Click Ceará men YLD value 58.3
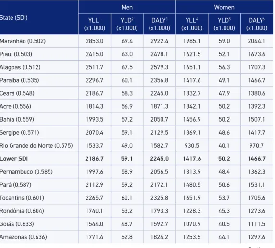This screenshot has width=275, height=248. (x=127, y=93)
